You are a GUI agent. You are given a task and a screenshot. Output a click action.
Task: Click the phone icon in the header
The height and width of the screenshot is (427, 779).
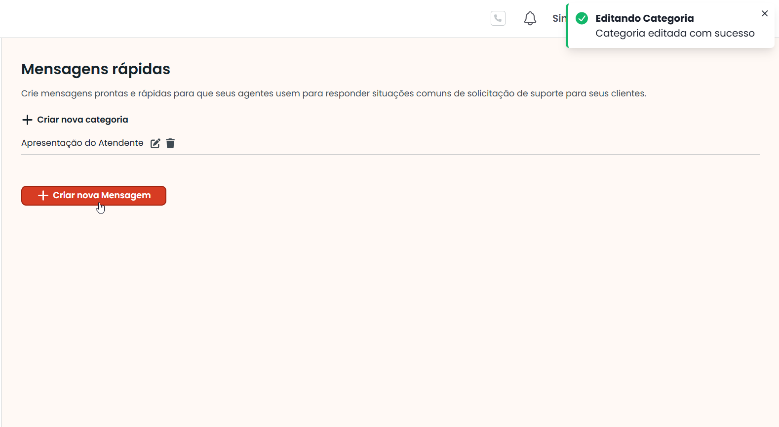pyautogui.click(x=498, y=18)
